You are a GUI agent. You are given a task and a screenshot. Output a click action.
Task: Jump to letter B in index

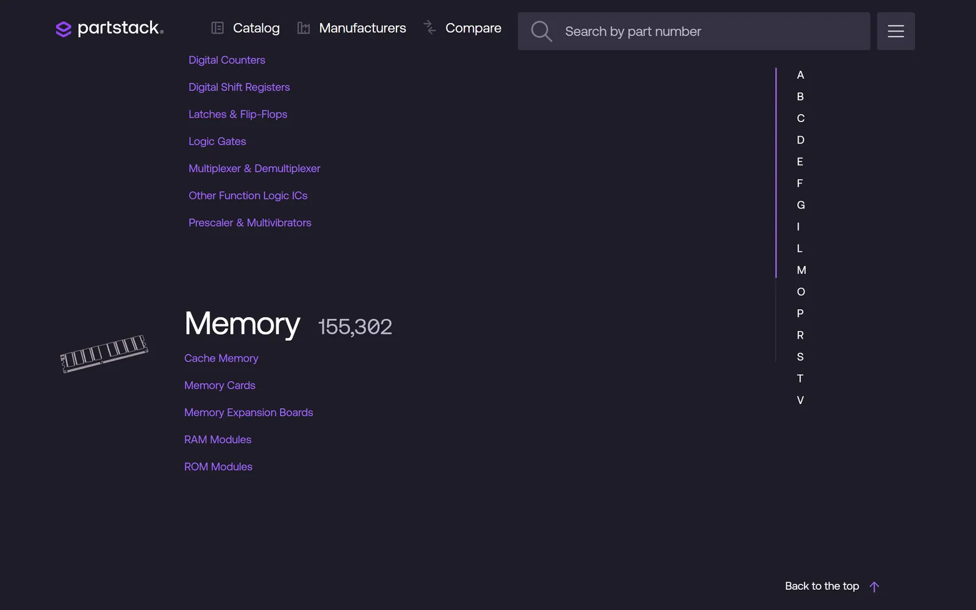coord(800,96)
